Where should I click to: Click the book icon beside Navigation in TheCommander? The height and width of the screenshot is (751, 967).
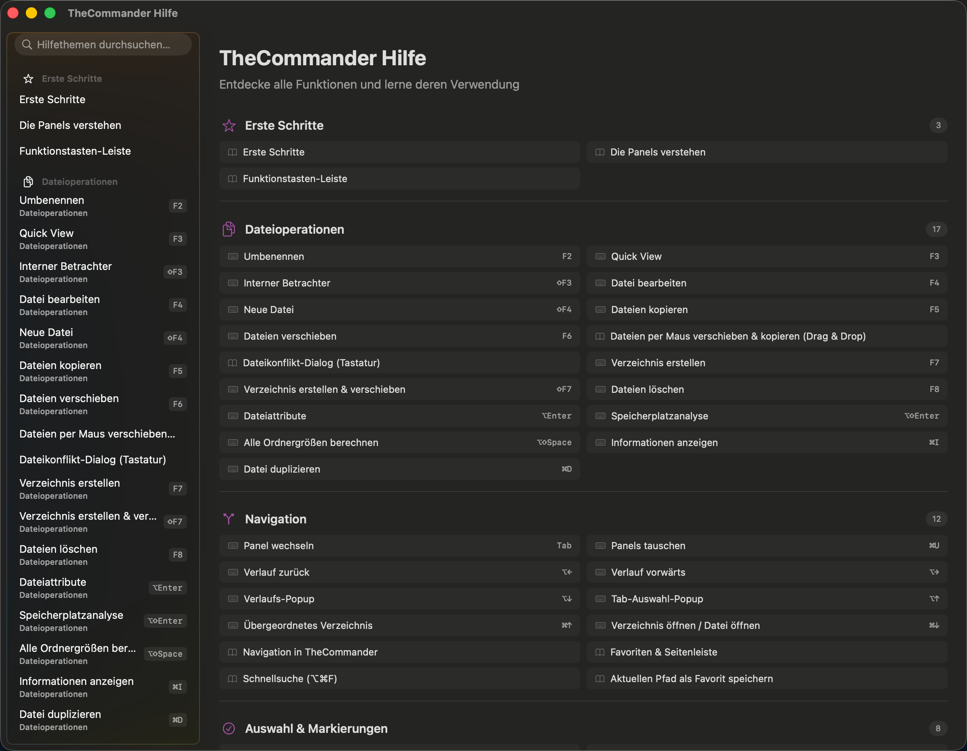point(232,652)
